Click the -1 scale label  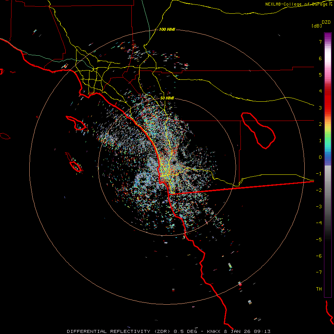319,174
